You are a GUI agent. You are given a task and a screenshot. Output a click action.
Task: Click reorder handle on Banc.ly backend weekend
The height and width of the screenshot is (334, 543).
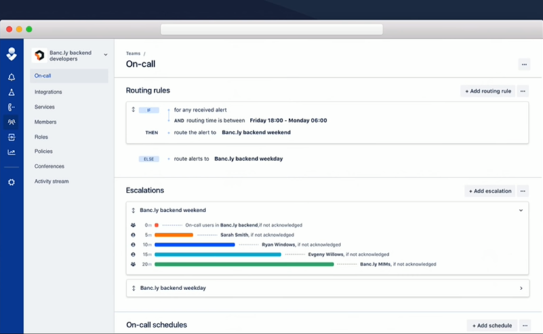tap(133, 210)
